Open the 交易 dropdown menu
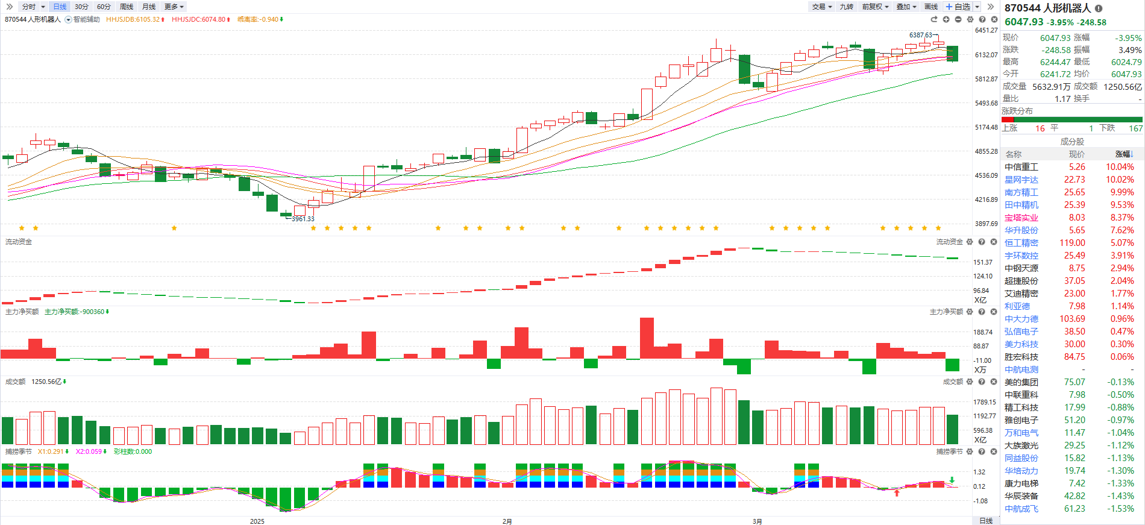 [821, 7]
